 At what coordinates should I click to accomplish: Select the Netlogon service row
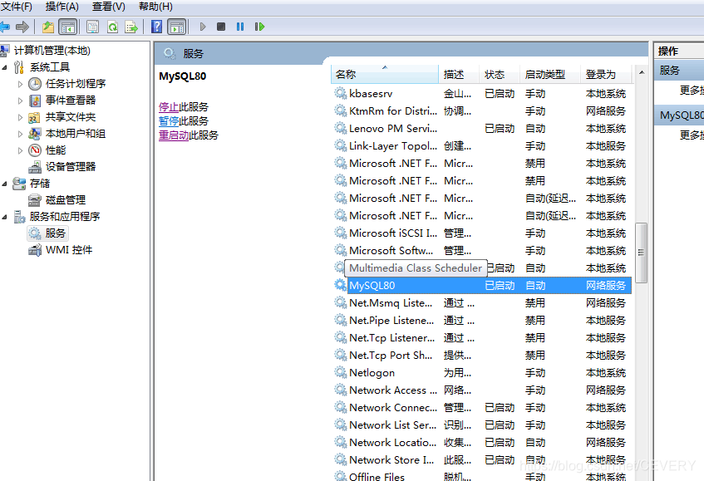(x=483, y=372)
